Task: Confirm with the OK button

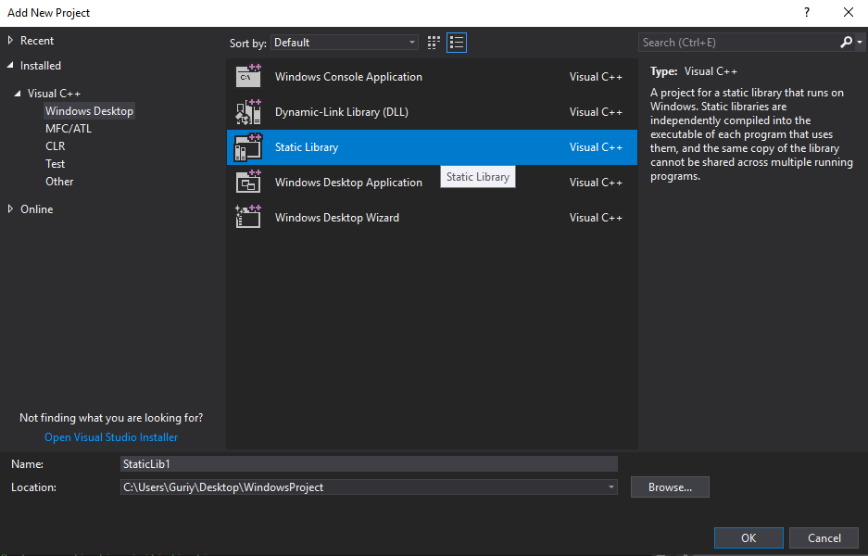Action: [748, 537]
